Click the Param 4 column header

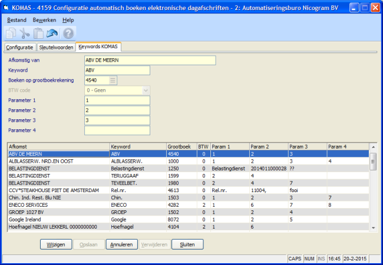pyautogui.click(x=348, y=147)
